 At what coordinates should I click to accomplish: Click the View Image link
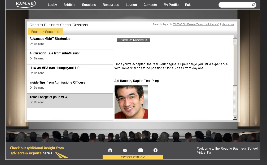coord(228,24)
